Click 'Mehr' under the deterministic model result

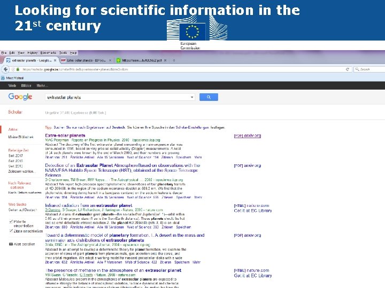pos(196,262)
